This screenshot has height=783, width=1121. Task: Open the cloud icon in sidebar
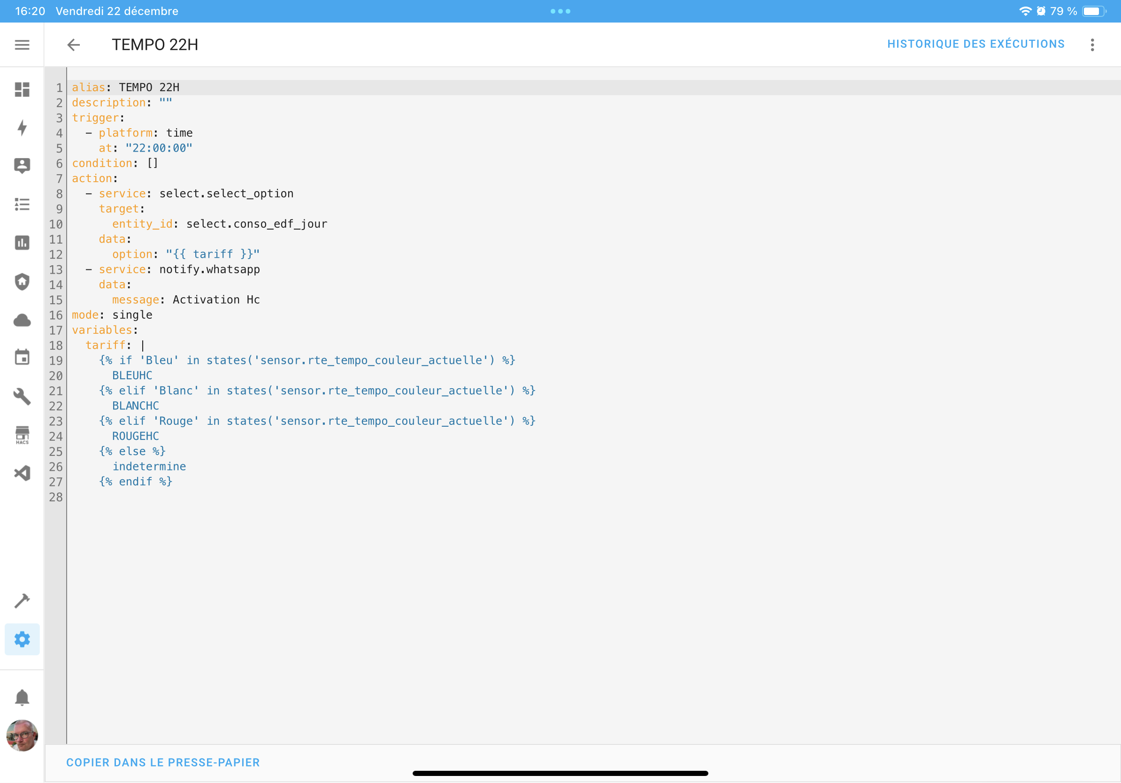[22, 320]
